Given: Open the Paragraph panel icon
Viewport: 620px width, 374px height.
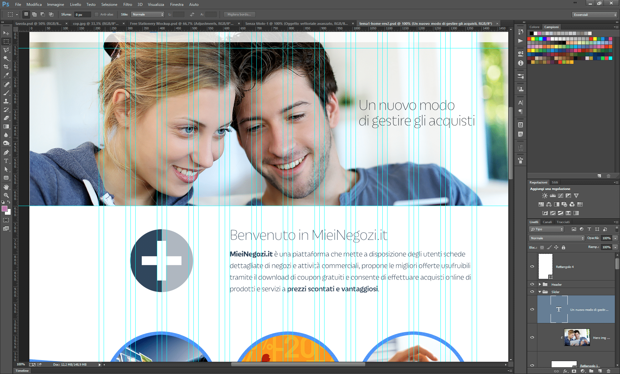Looking at the screenshot, I should [x=521, y=112].
